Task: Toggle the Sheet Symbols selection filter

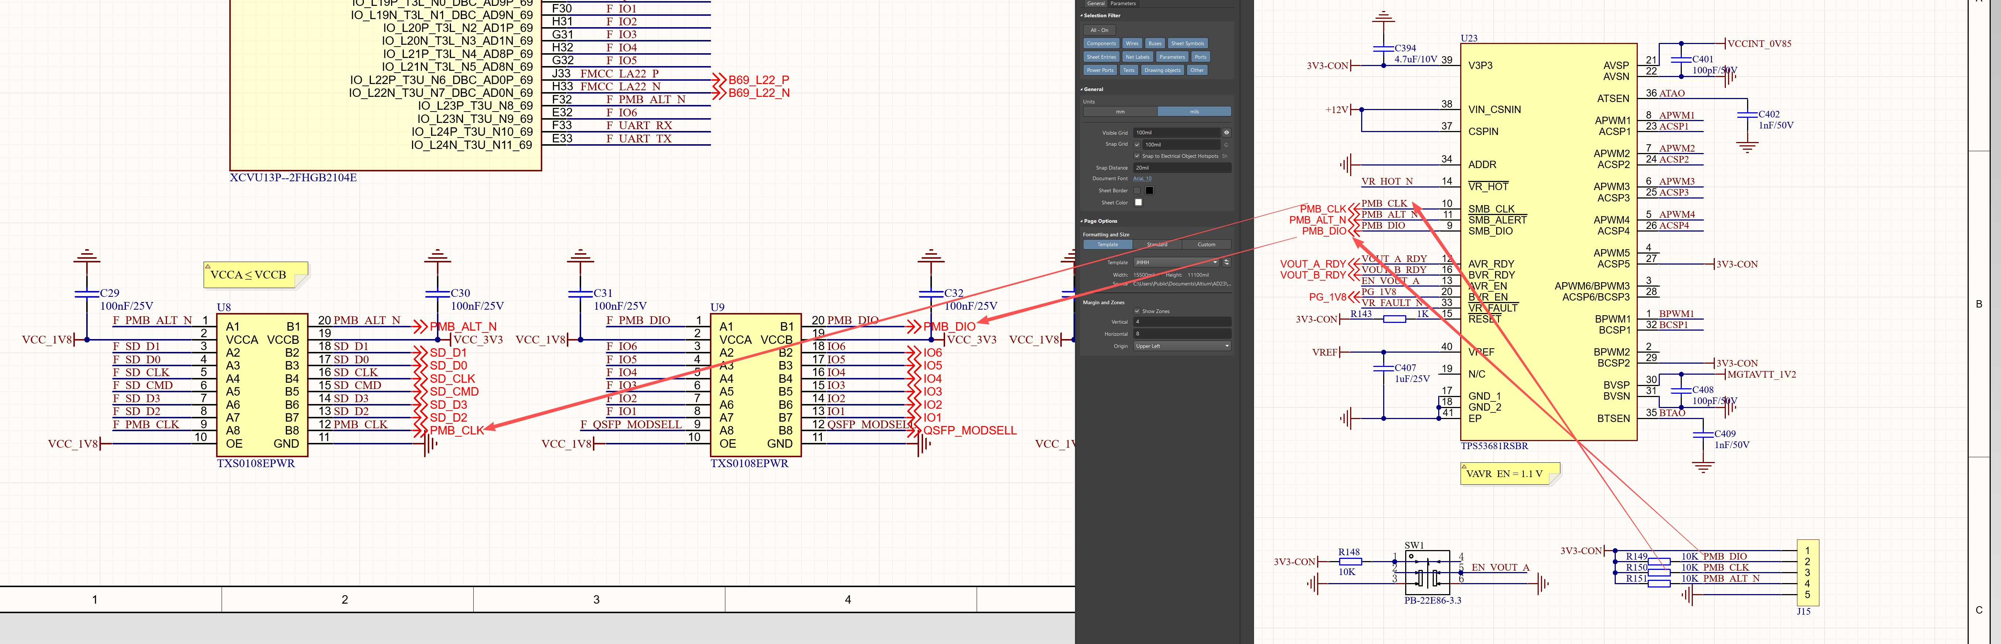Action: pos(1187,44)
